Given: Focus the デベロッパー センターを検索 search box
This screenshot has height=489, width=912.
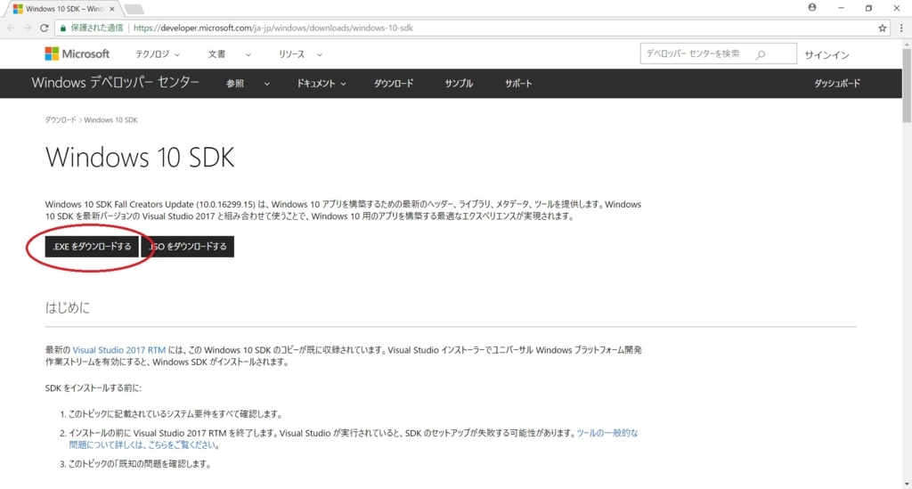Looking at the screenshot, I should tap(719, 53).
